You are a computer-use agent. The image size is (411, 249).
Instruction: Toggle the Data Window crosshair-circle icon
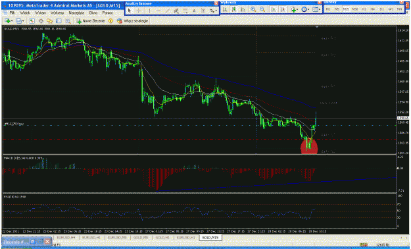pos(41,21)
